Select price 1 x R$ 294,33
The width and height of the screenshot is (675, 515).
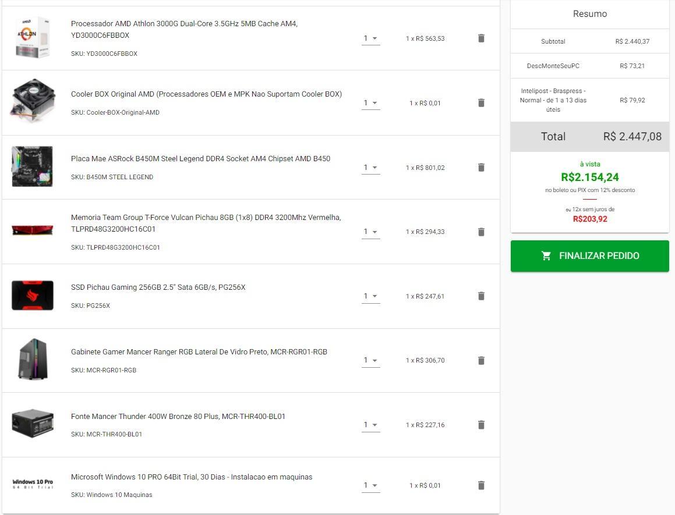425,232
